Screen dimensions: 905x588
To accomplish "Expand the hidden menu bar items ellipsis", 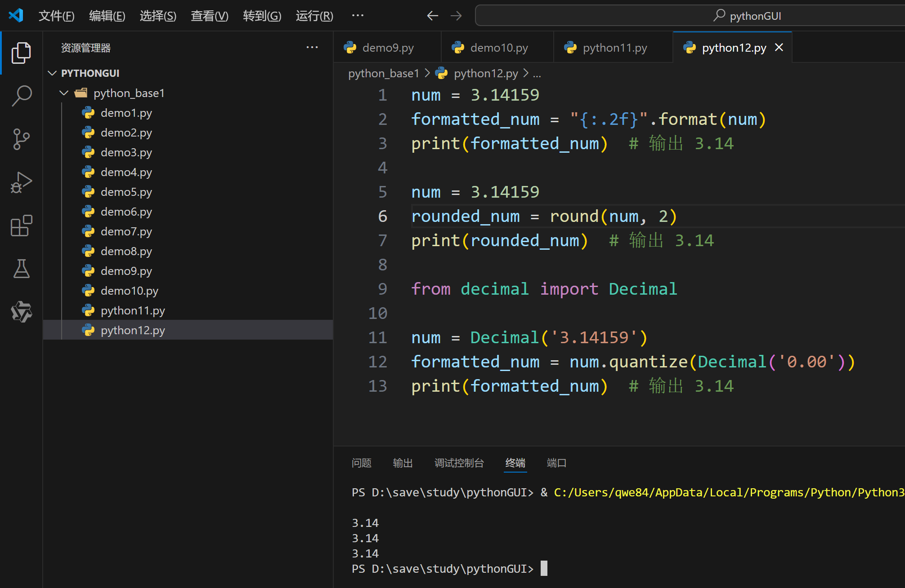I will pyautogui.click(x=358, y=16).
